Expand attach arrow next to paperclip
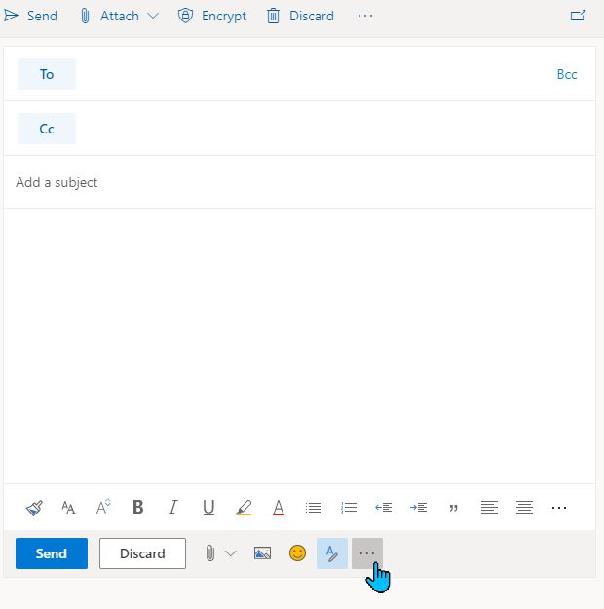 (x=231, y=553)
